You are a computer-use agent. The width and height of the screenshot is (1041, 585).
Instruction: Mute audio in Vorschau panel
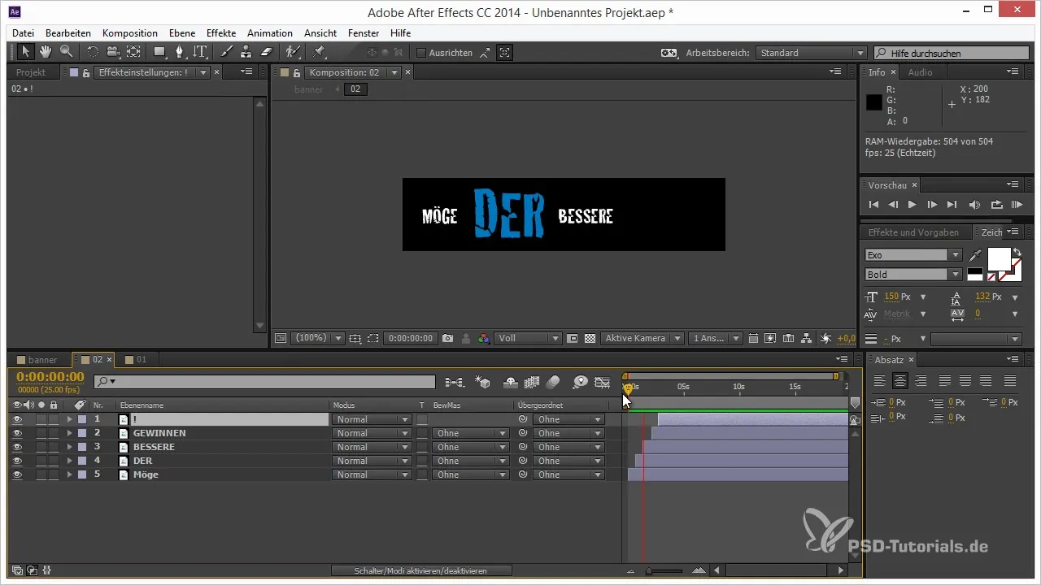[975, 205]
